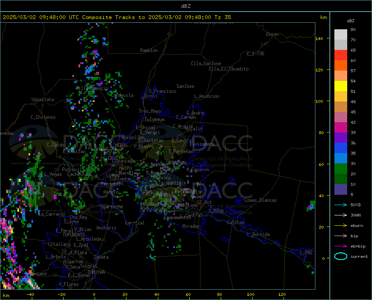Click the La_Carrera label on map
Screen dimensions: 372x300
point(51,214)
